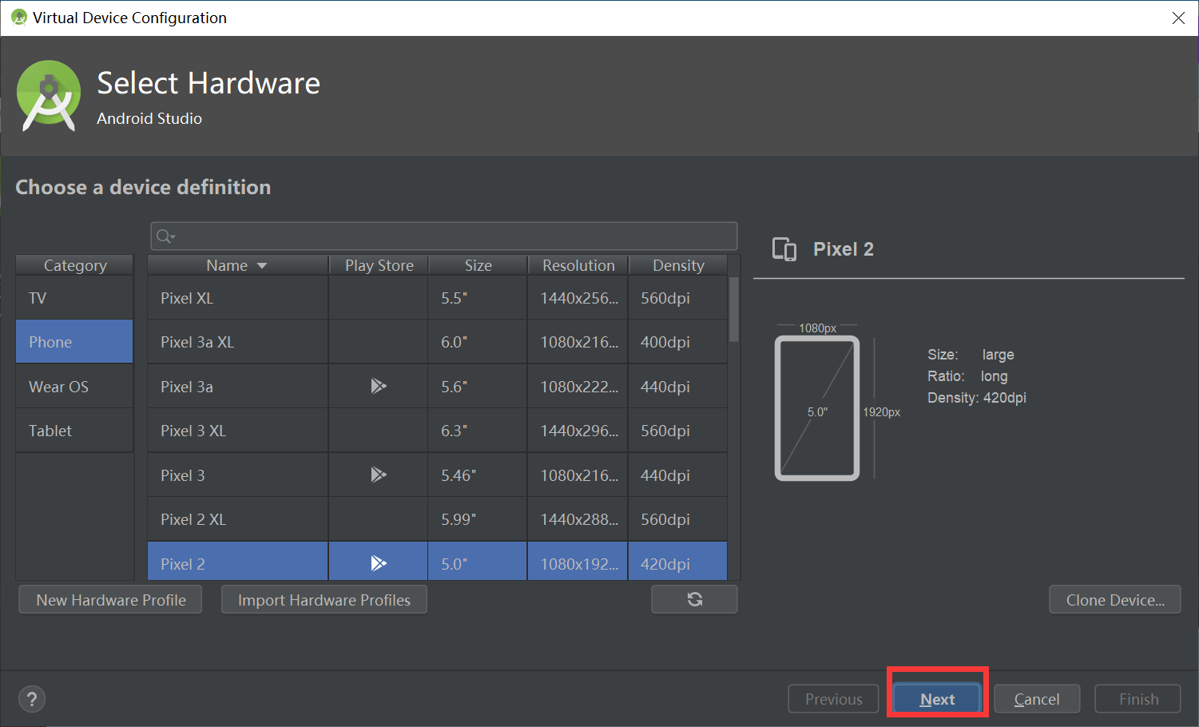The width and height of the screenshot is (1199, 727).
Task: Open New Hardware Profile
Action: pyautogui.click(x=110, y=599)
